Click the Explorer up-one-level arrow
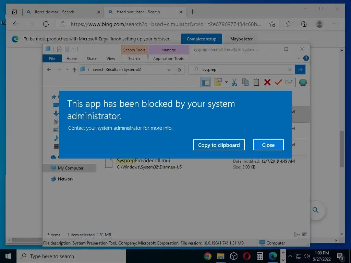Screen dimensions: 351x263 tap(74, 70)
